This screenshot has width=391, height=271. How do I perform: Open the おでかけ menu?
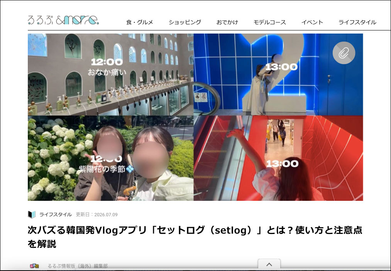(x=227, y=22)
